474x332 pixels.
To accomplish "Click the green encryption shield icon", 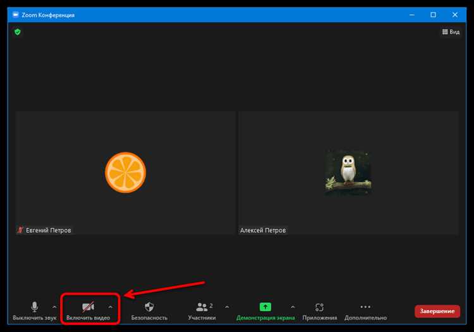I will [18, 32].
